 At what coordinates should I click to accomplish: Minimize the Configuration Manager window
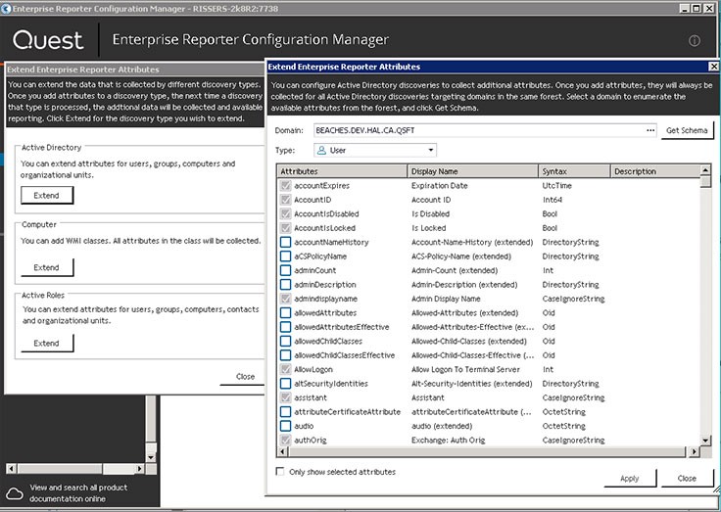click(x=685, y=8)
